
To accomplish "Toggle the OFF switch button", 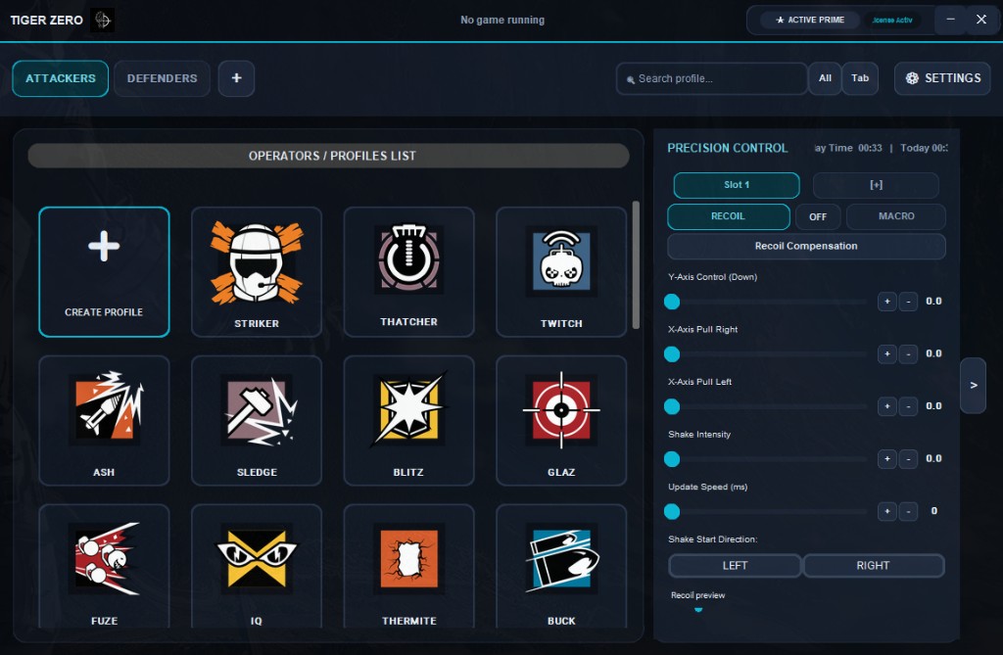I will pyautogui.click(x=818, y=216).
